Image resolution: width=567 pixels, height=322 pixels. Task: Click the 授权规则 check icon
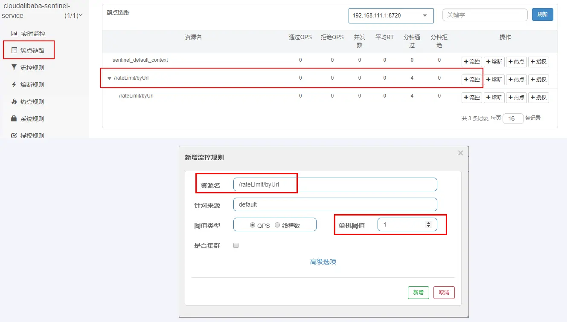tap(14, 135)
